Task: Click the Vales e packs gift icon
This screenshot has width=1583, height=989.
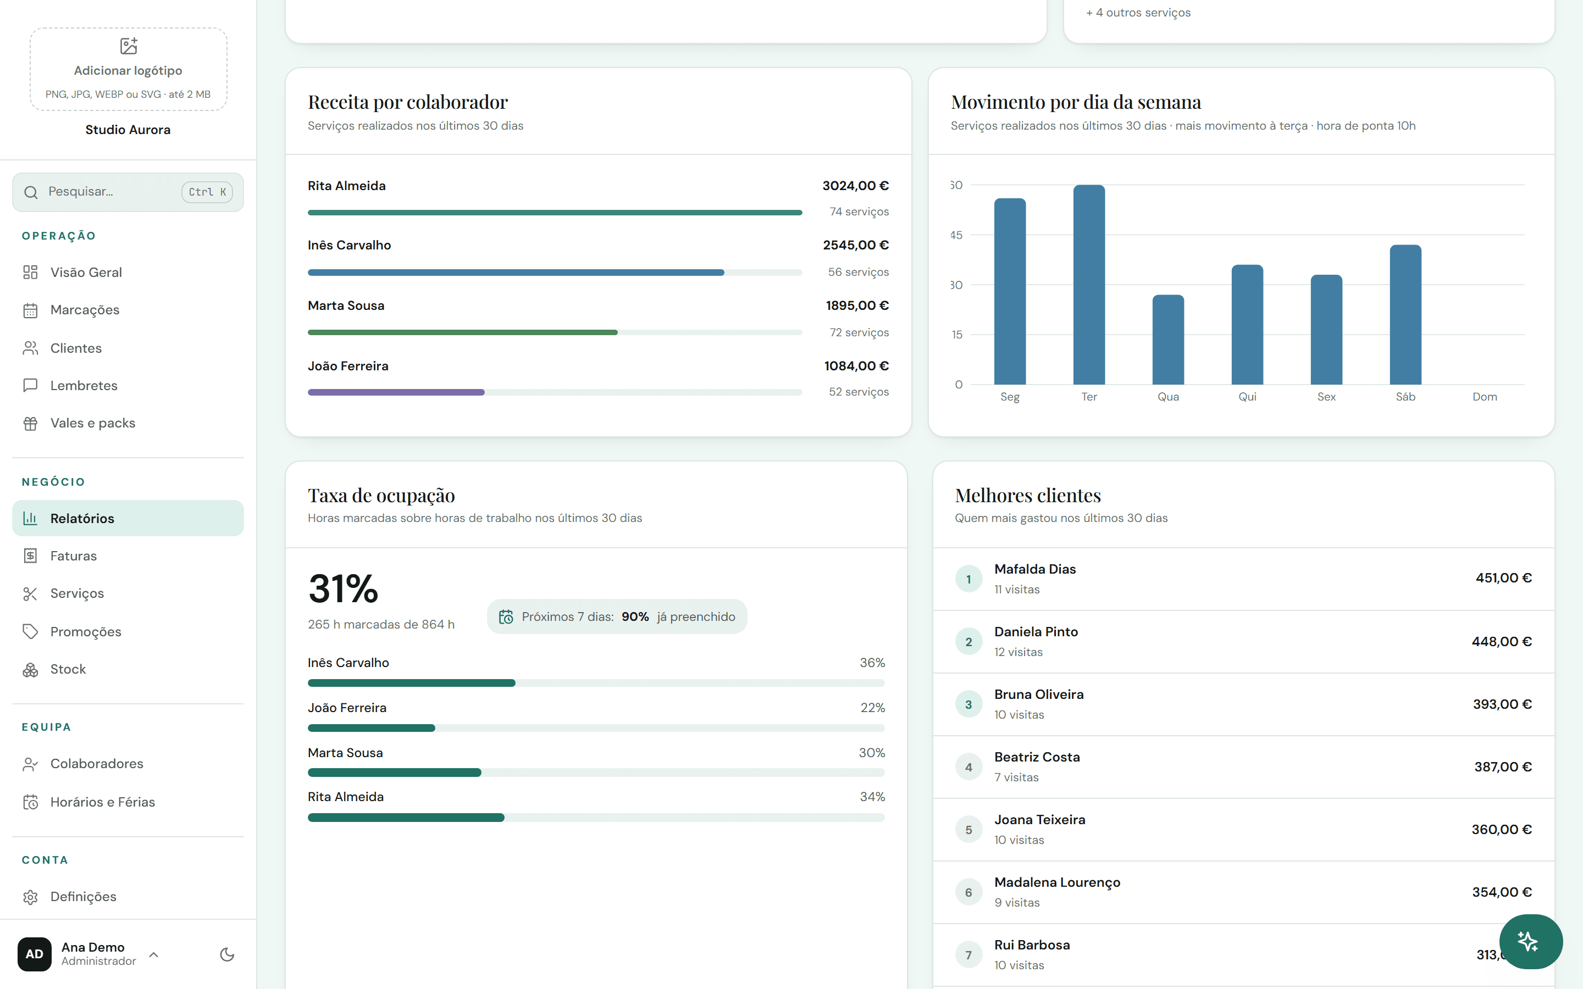Action: point(30,423)
